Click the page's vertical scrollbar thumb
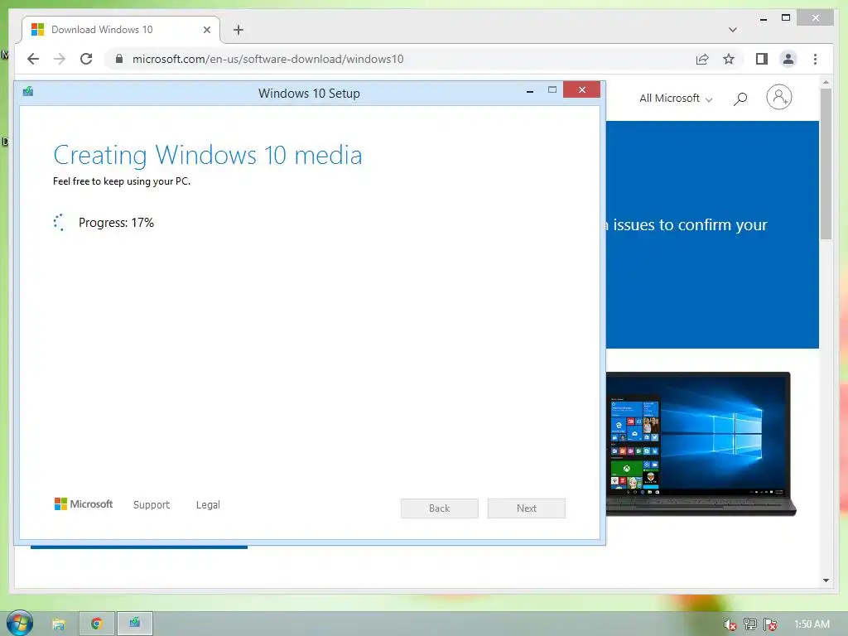 (826, 164)
